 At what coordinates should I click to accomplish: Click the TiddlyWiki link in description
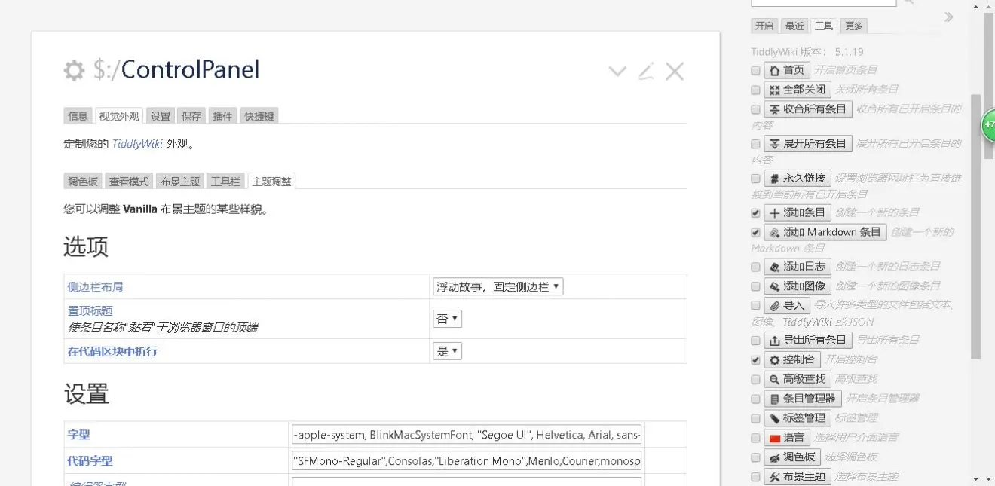[137, 144]
